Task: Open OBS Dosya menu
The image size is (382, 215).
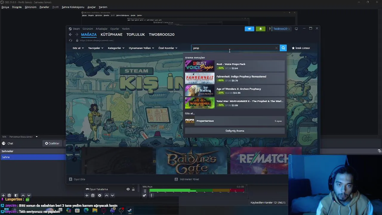Action: (x=5, y=7)
